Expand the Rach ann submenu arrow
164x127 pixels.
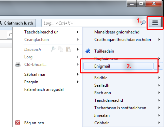tap(159, 93)
